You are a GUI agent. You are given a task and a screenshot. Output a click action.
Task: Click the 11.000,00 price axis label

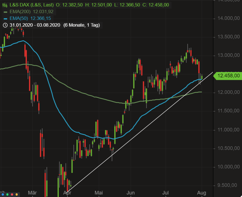click(x=229, y=130)
